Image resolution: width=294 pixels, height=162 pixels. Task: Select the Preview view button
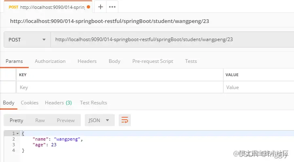point(65,120)
